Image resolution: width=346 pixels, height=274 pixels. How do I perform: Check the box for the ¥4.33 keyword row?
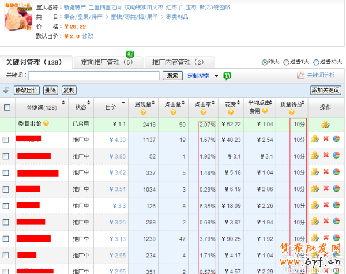pyautogui.click(x=6, y=140)
